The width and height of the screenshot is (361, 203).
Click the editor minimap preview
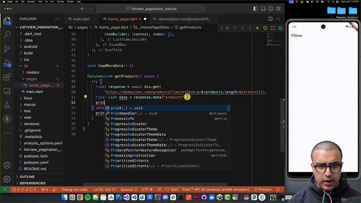point(274,40)
